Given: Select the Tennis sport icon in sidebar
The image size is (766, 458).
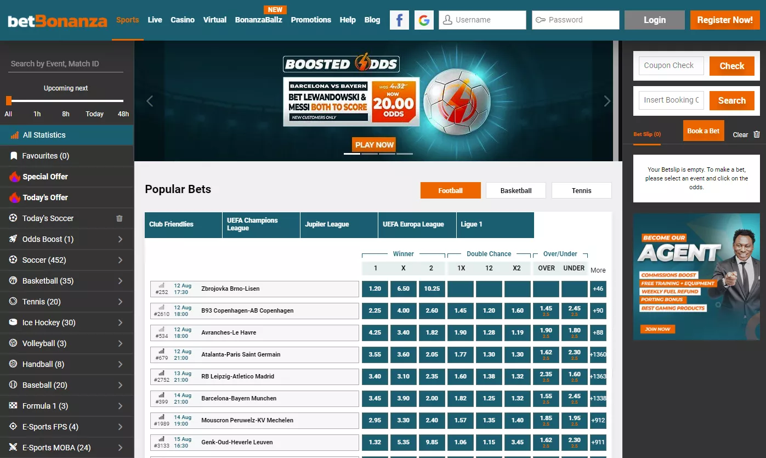Looking at the screenshot, I should point(12,301).
